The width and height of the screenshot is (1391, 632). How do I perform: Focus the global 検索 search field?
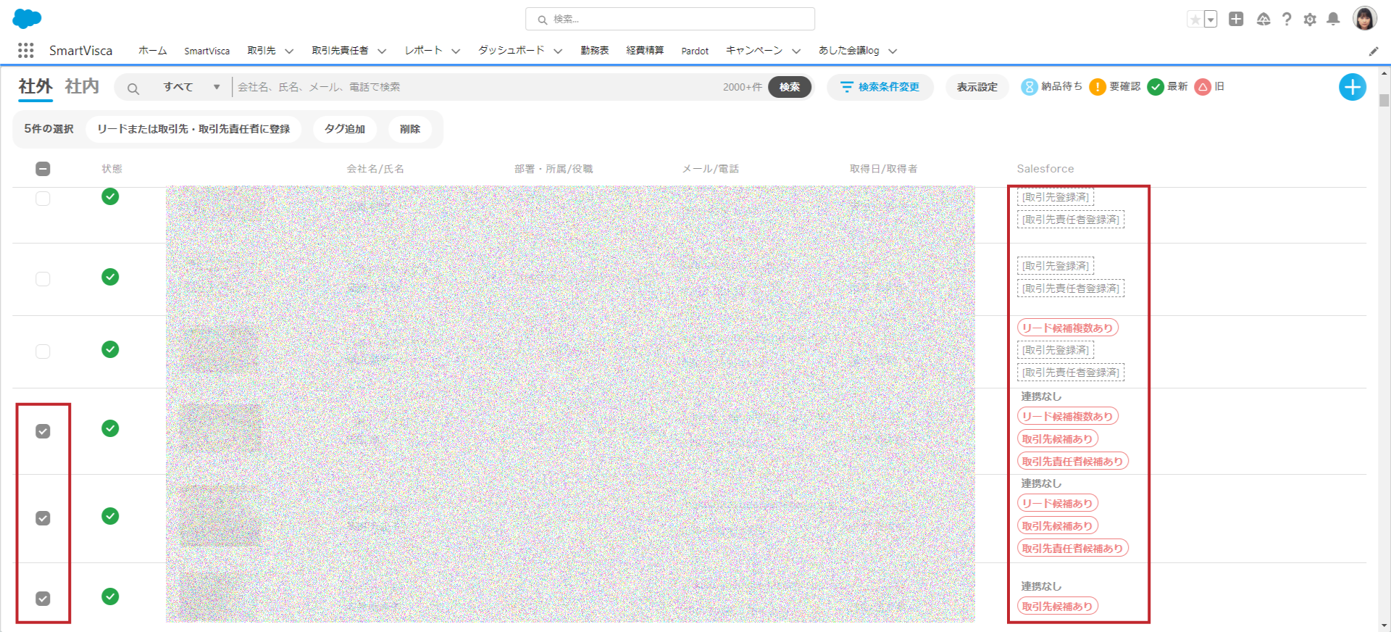[x=670, y=19]
